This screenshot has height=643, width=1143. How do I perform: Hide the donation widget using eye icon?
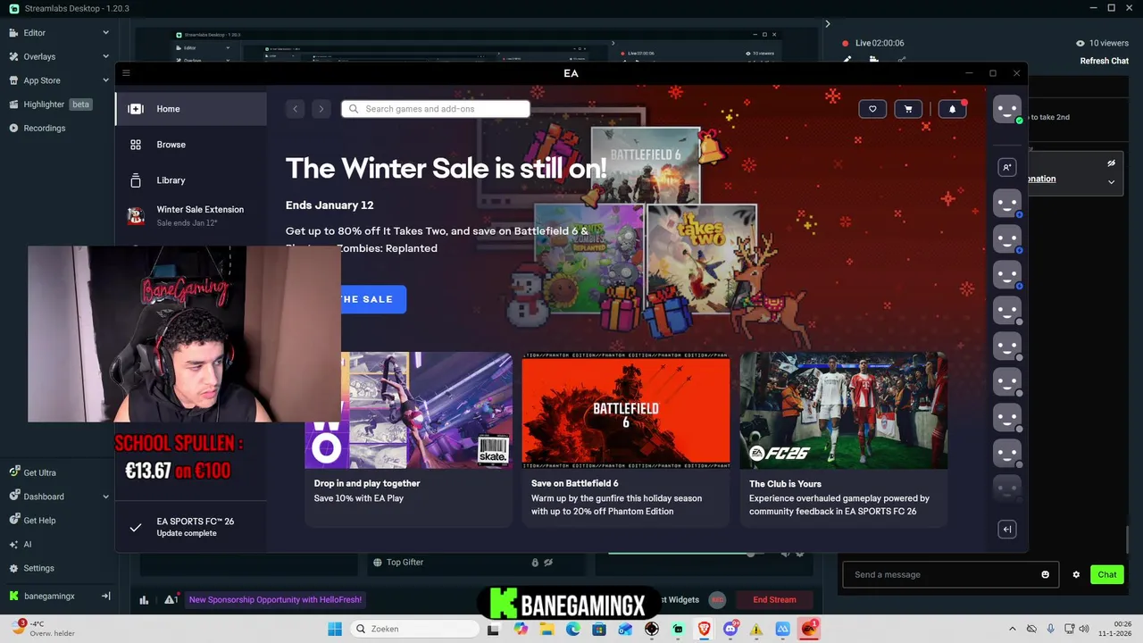click(x=1111, y=163)
